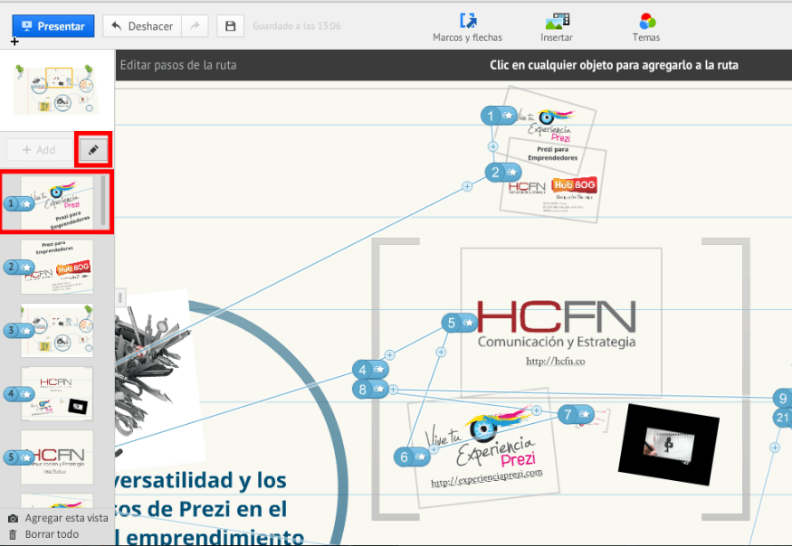Click path marker 1 on canvas
Viewport: 792px width, 546px height.
click(499, 116)
